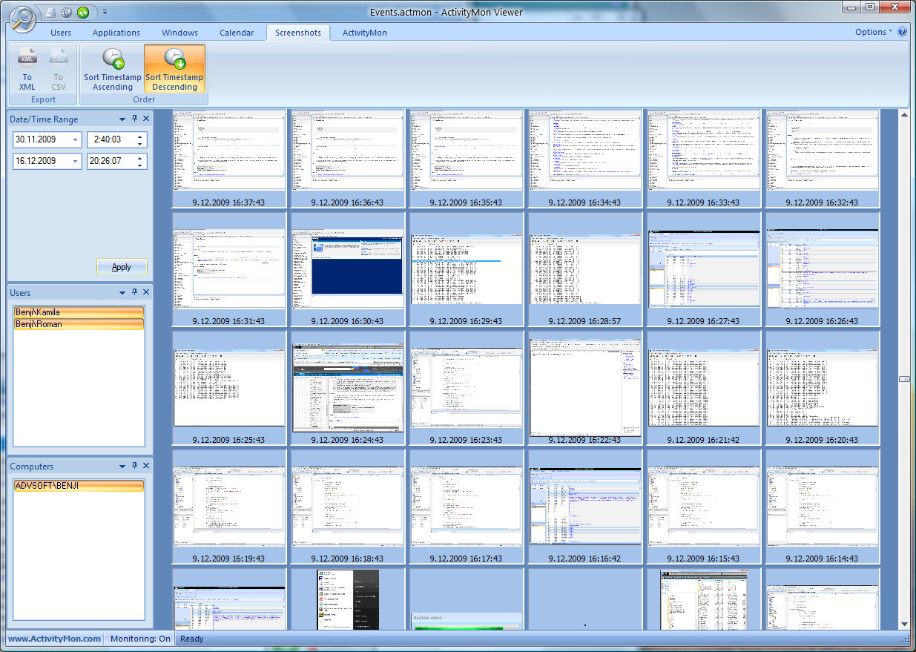This screenshot has height=652, width=916.
Task: Click the green refresh icon in title bar
Action: click(x=82, y=12)
